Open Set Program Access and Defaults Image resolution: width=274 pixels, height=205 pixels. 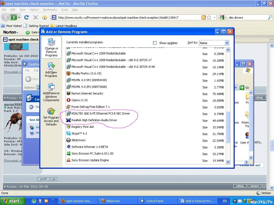click(x=51, y=117)
